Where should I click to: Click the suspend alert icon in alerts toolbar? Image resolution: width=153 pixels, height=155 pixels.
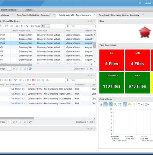click(28, 80)
